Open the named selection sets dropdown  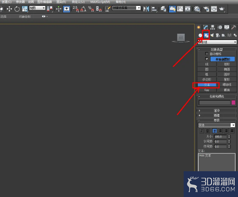(126, 8)
